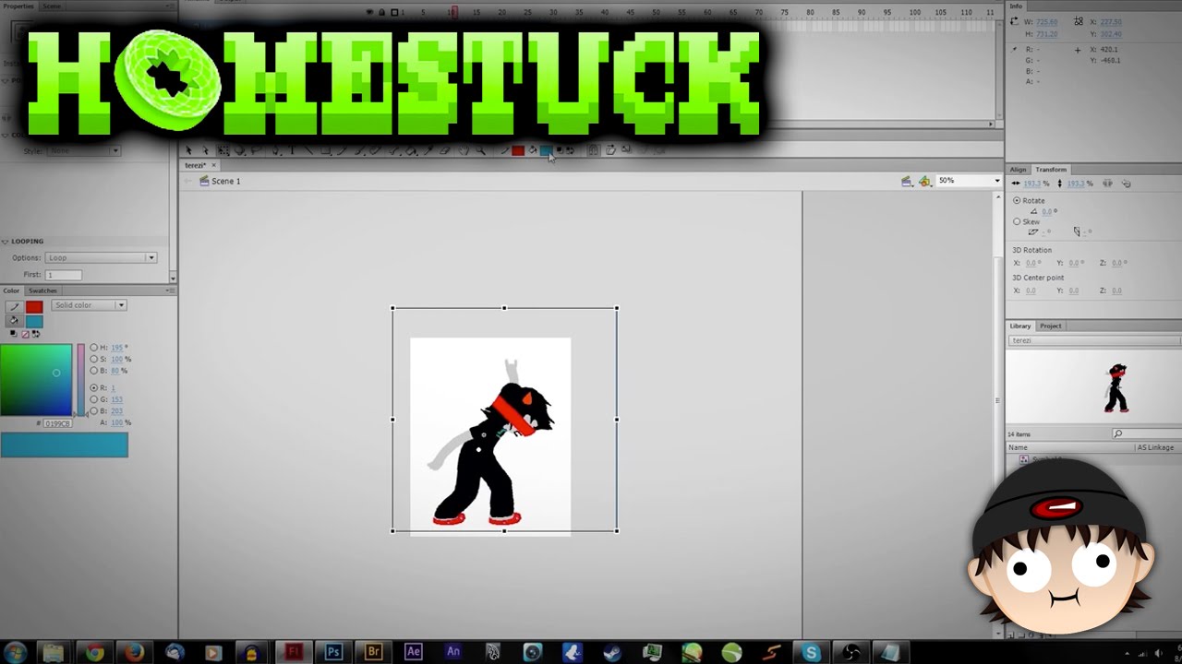The image size is (1182, 664).
Task: Click the stroke pencil icon in Color panel
Action: point(15,307)
